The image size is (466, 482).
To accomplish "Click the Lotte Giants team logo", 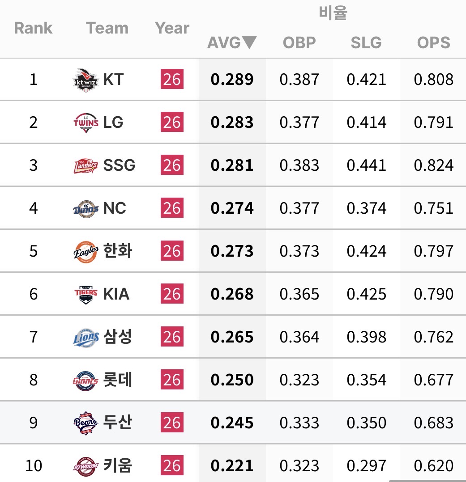I will coord(86,381).
